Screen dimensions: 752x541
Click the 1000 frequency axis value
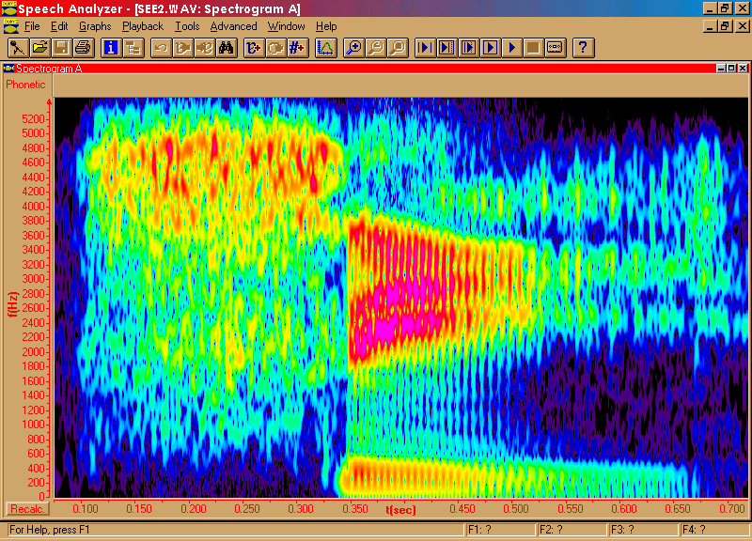[33, 425]
